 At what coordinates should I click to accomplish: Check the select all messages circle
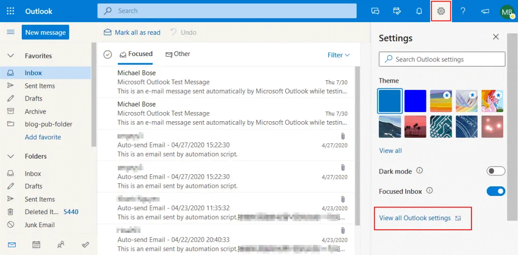(107, 55)
